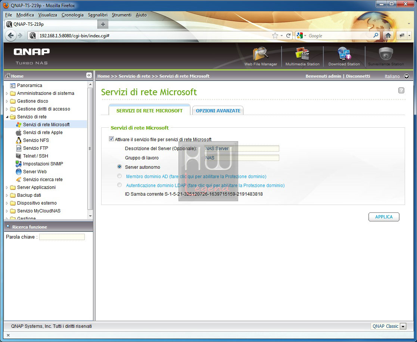This screenshot has width=417, height=342.
Task: Reload the page with refresh icon
Action: point(288,35)
